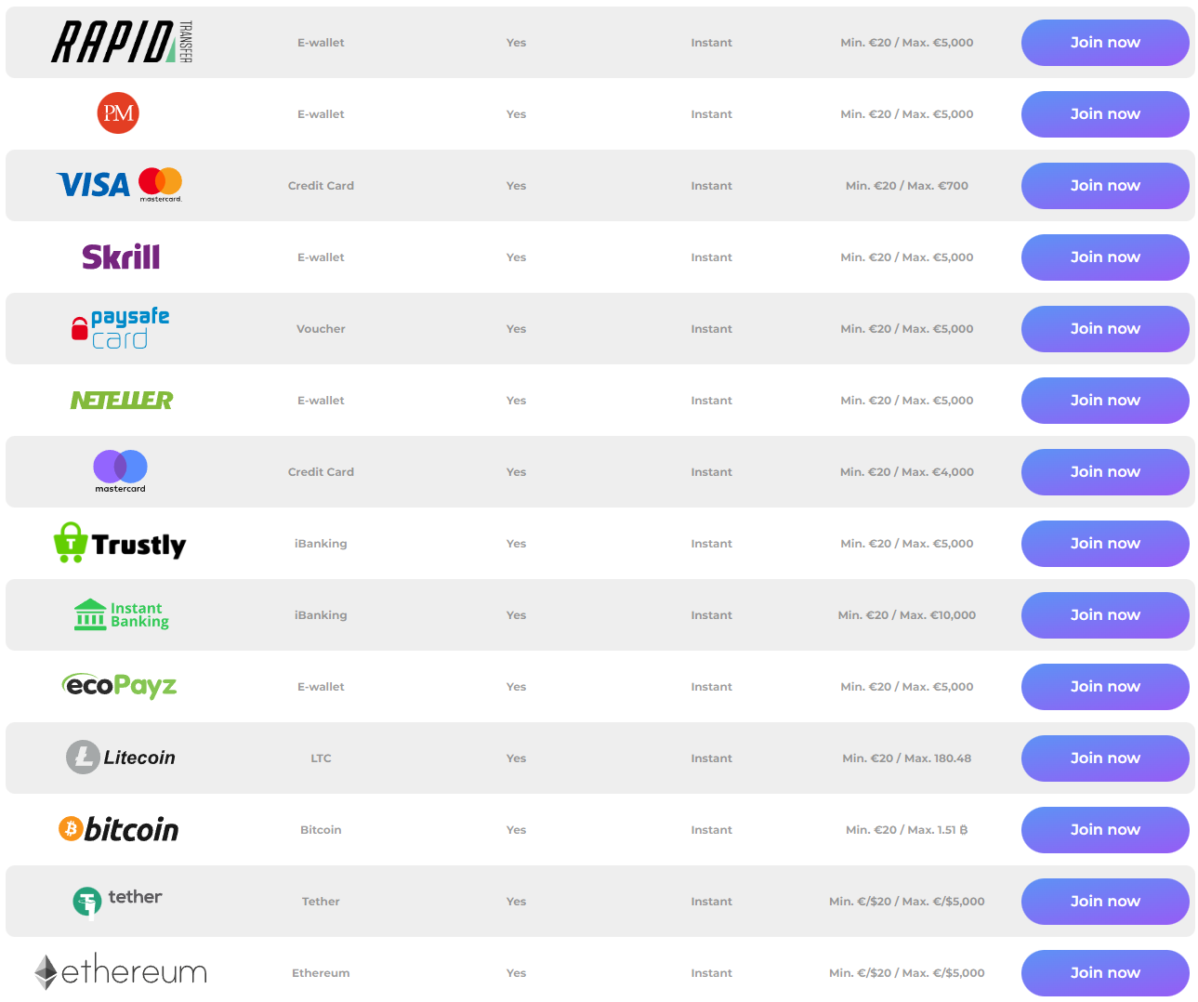Click the Tether coin icon
The height and width of the screenshot is (1002, 1198).
click(86, 901)
